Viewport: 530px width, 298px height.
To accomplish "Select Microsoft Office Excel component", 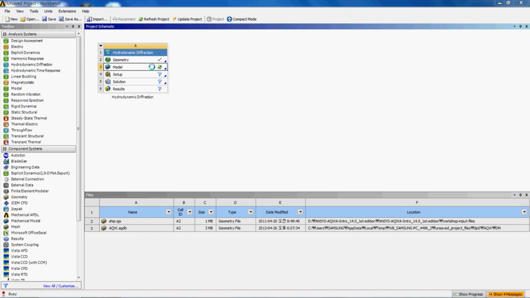I will pos(29,233).
